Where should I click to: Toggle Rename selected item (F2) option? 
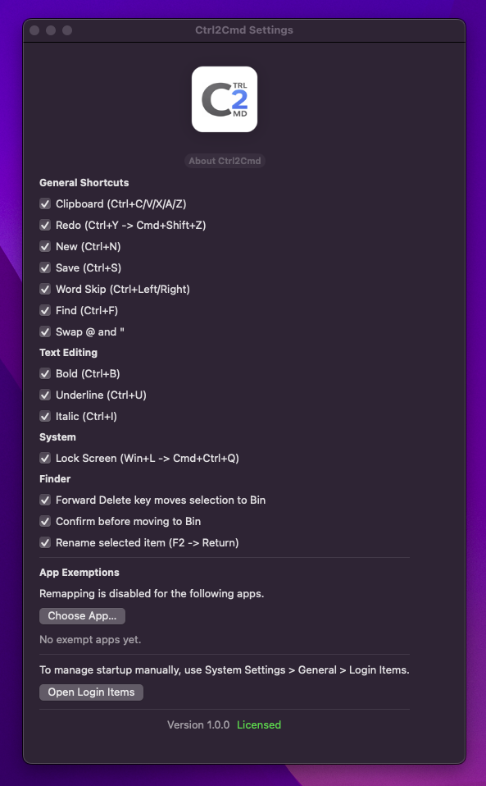click(x=45, y=542)
